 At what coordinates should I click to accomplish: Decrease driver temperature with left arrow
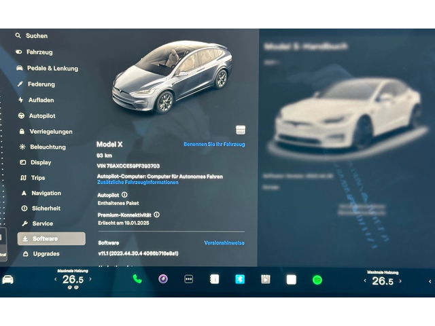56,279
